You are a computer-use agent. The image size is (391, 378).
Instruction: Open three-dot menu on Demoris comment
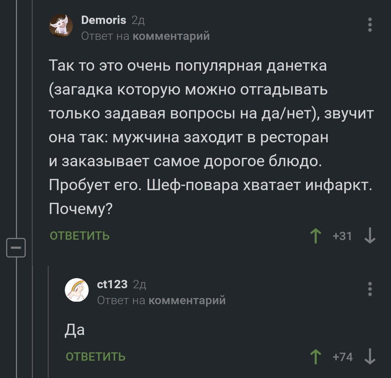point(370,25)
